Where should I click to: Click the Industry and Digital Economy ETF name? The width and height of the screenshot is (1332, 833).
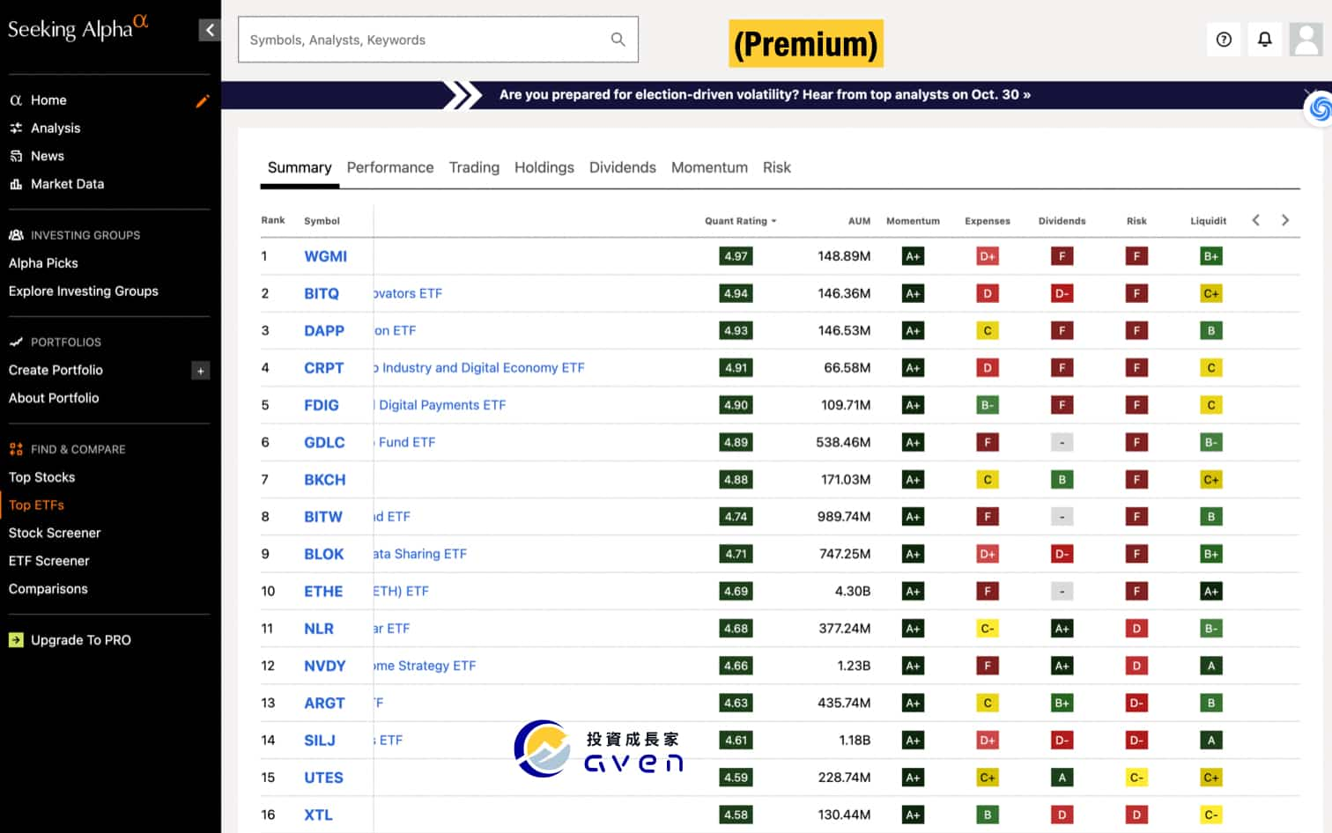[479, 368]
